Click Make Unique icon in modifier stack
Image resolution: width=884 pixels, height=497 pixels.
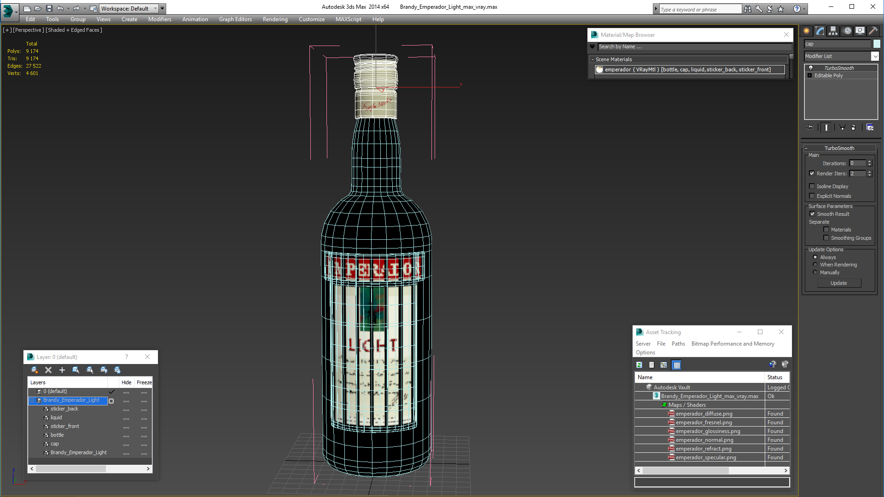point(842,127)
